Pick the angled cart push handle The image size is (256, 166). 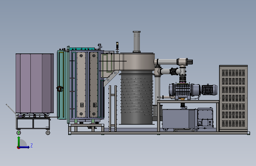11,109
